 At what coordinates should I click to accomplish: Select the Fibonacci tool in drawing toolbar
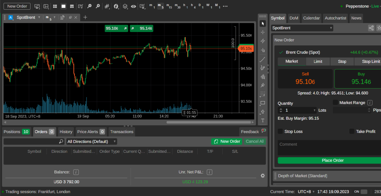[x=263, y=94]
